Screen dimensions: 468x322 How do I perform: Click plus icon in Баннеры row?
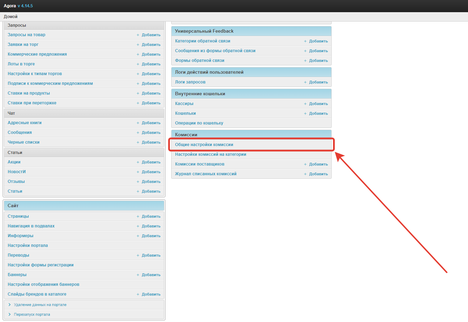click(138, 275)
